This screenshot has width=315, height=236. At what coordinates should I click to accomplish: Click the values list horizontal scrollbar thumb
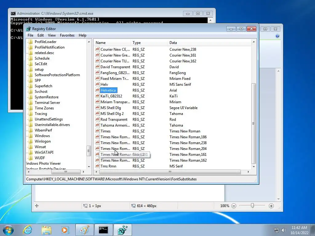170,172
